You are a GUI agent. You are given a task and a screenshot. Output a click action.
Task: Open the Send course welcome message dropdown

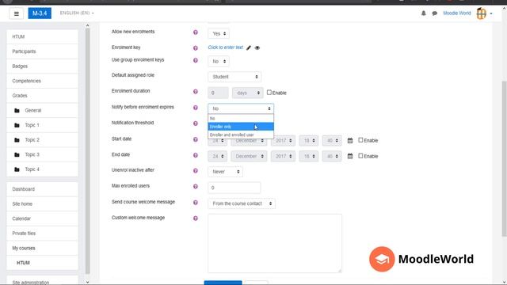pyautogui.click(x=242, y=203)
